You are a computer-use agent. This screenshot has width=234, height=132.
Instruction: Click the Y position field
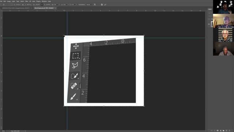[x=29, y=5]
